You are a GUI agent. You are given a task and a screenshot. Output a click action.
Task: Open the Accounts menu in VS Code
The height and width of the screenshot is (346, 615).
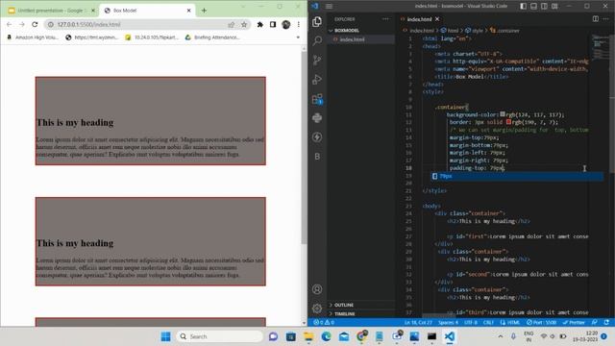[317, 289]
